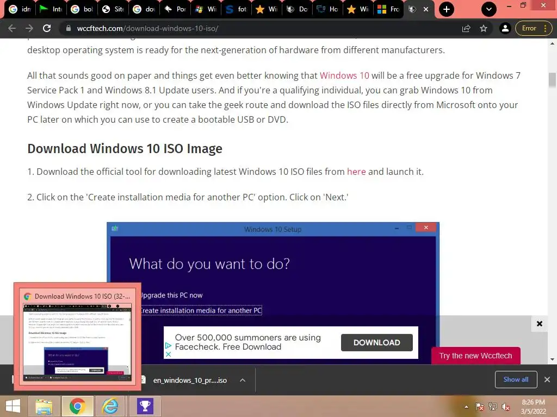Open the 'Por' tab

point(174,9)
